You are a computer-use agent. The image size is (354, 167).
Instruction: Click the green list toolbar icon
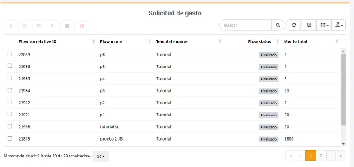coord(39,26)
